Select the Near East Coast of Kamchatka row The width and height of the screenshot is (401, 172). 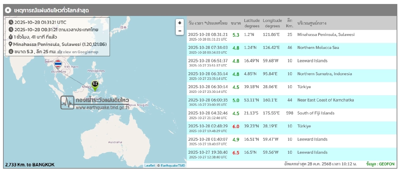pyautogui.click(x=291, y=102)
